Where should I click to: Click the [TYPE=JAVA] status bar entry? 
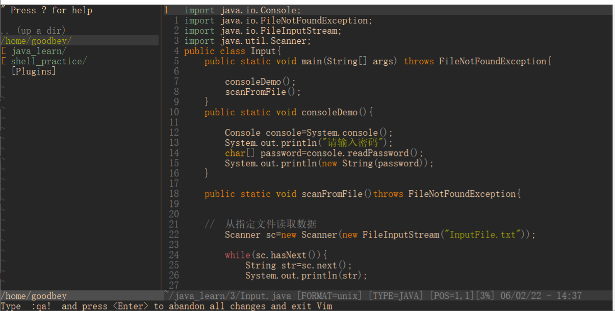click(x=396, y=296)
